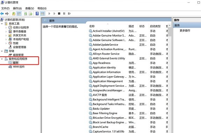
Task: Click the Restart Service toolbar icon
Action: click(69, 14)
